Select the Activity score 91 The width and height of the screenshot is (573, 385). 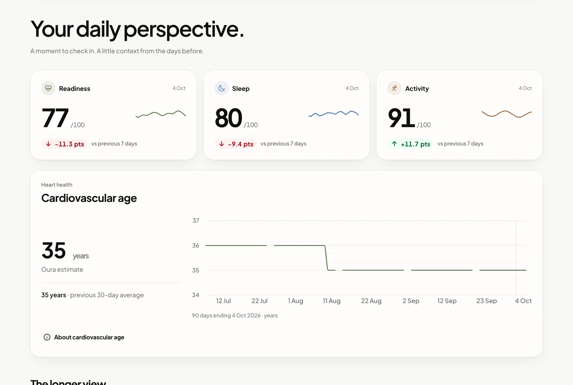coord(401,118)
